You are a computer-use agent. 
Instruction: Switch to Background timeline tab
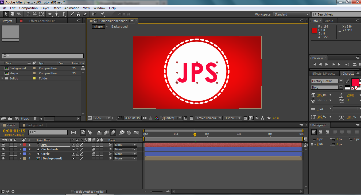coord(34,125)
